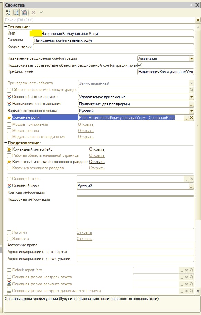This screenshot has height=315, width=201.
Task: Click scrollbar up arrow of properties list
Action: [x=198, y=27]
